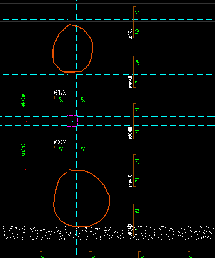Select the long red vertical rebar line
The height and width of the screenshot is (258, 215).
coord(27,121)
